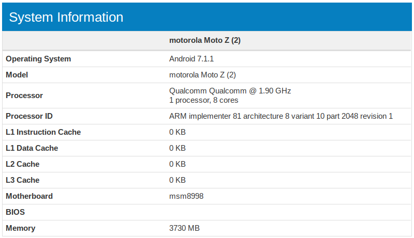Viewport: 414px width, 238px height.
Task: Click the System Information header title
Action: [x=66, y=17]
